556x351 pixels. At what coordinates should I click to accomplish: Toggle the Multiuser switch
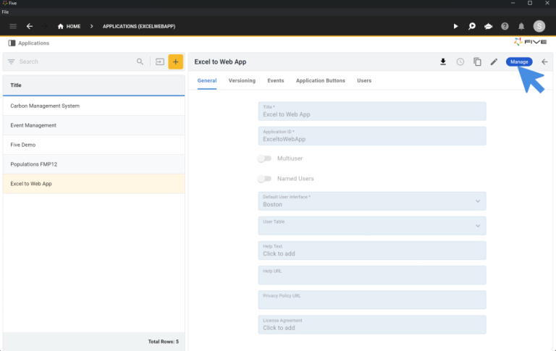click(264, 158)
